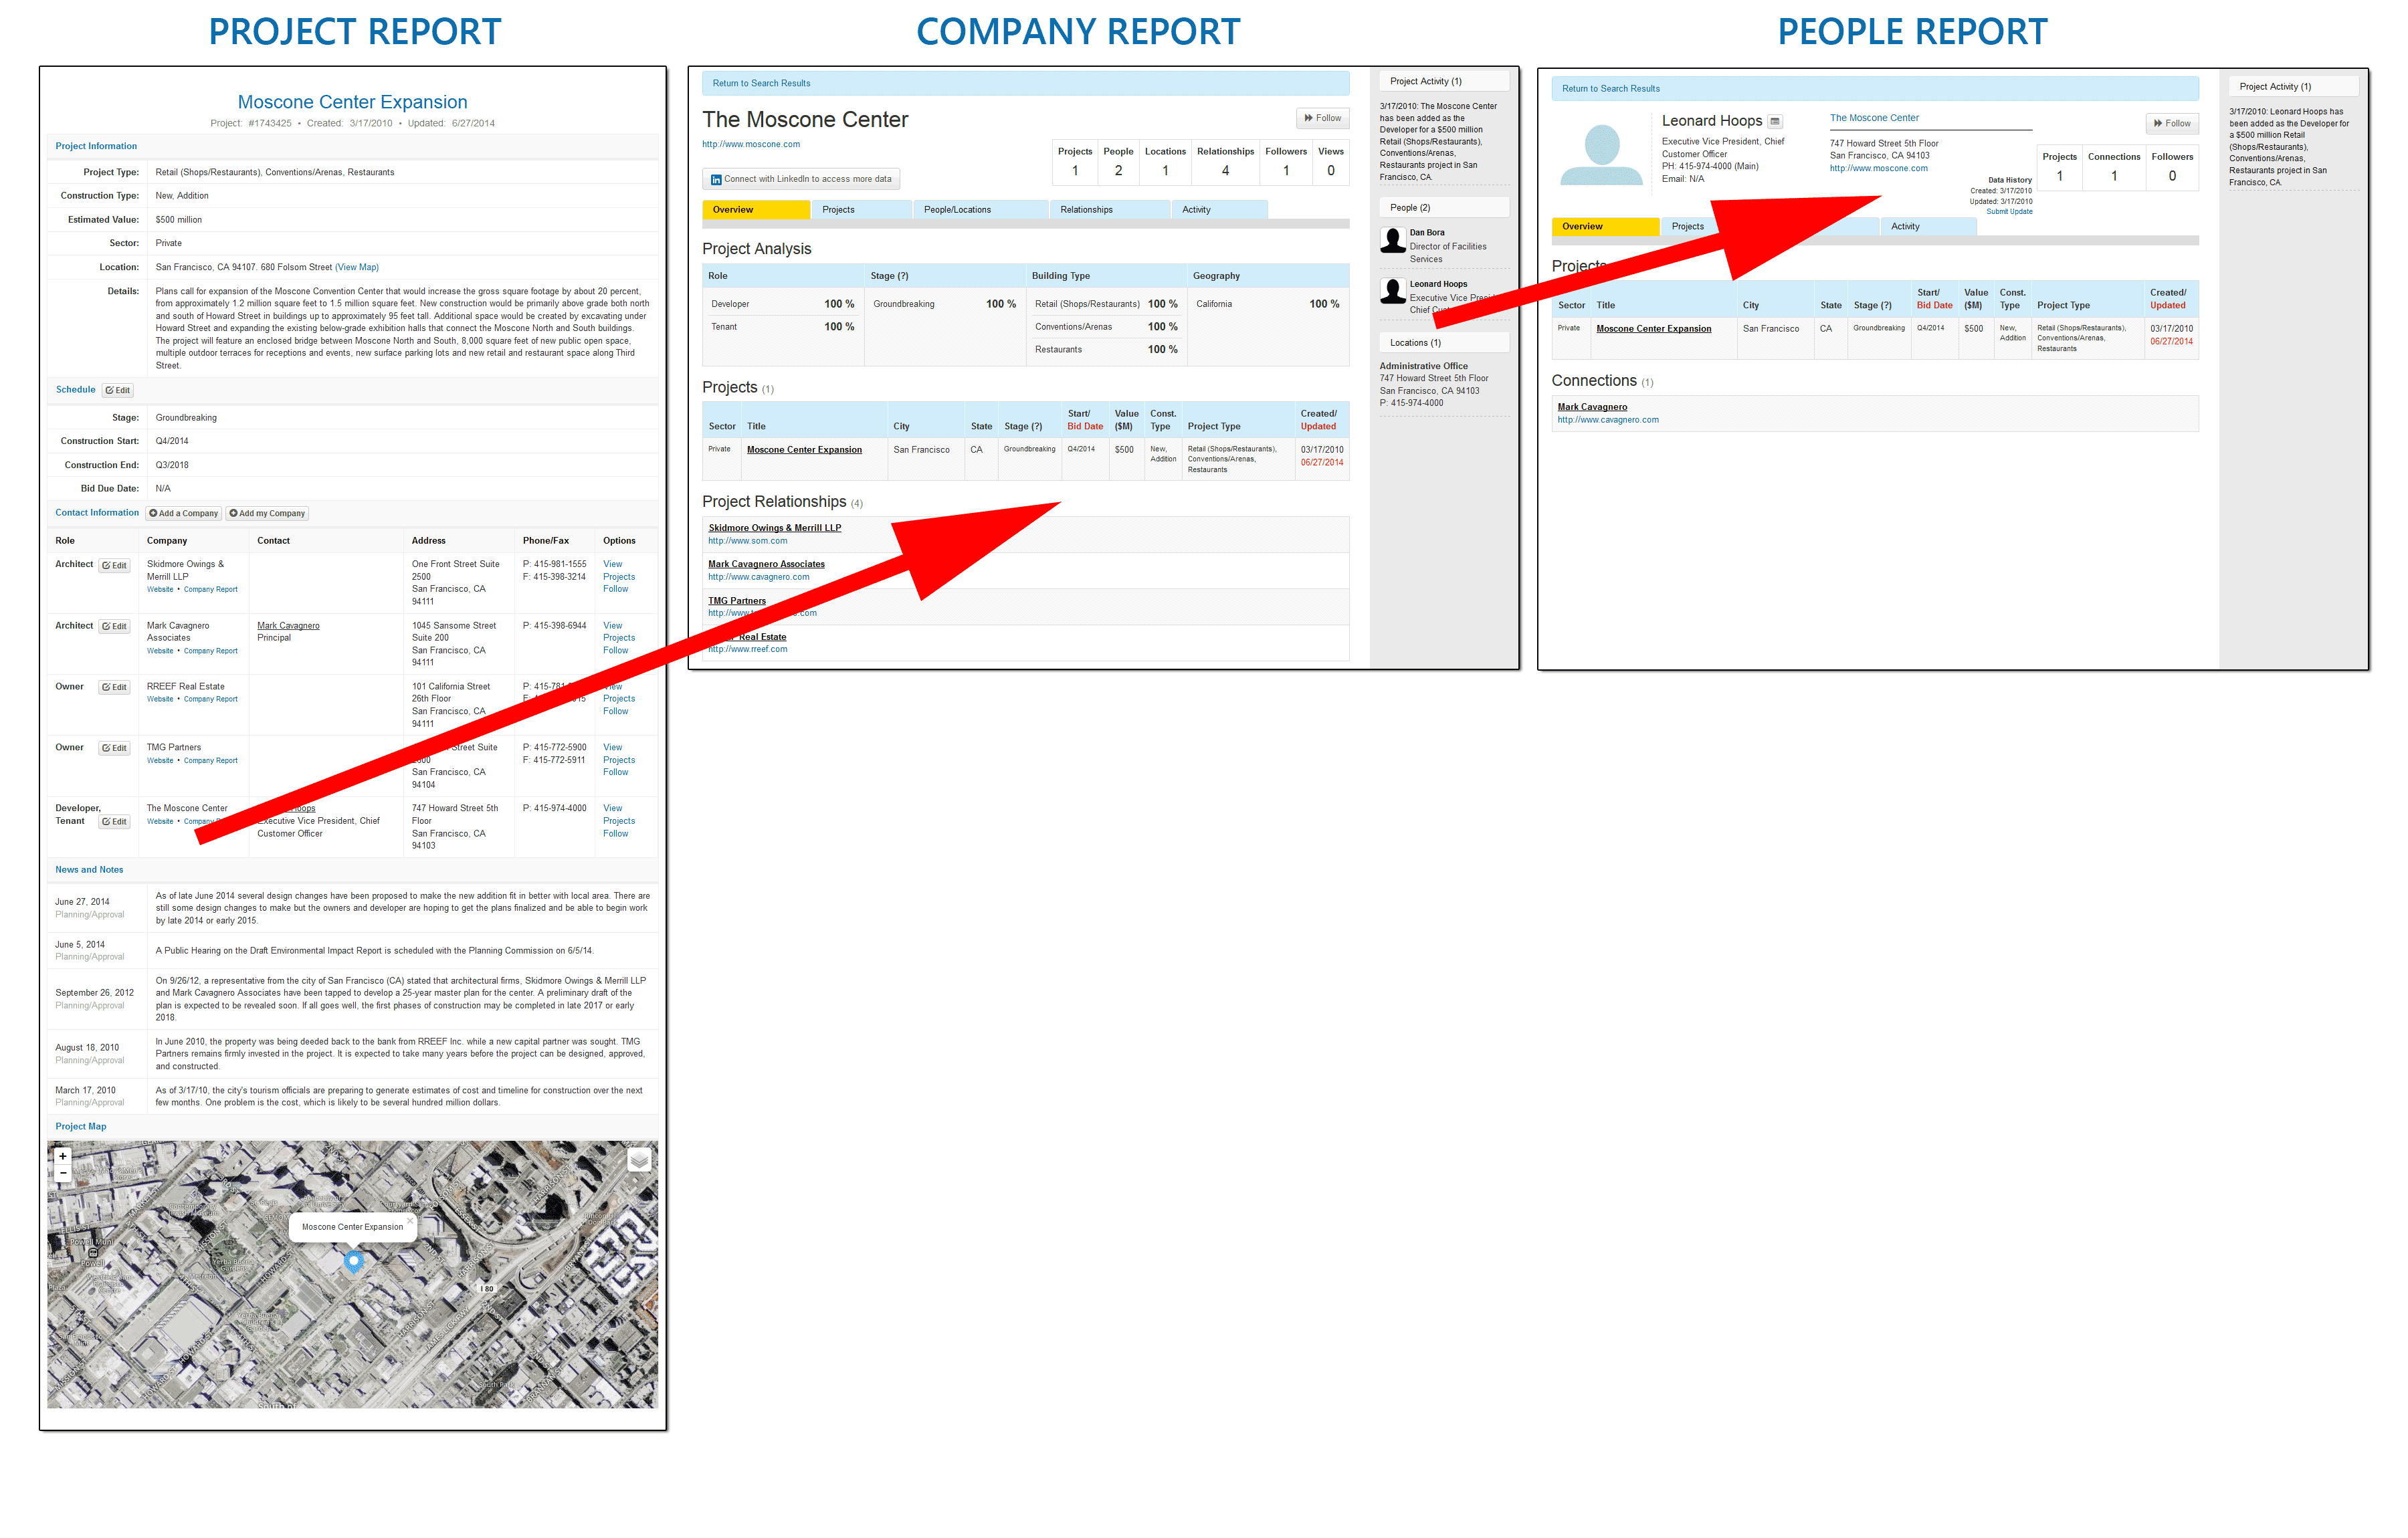Edit the TMG Partners Owner role
2408x1538 pixels.
(114, 748)
